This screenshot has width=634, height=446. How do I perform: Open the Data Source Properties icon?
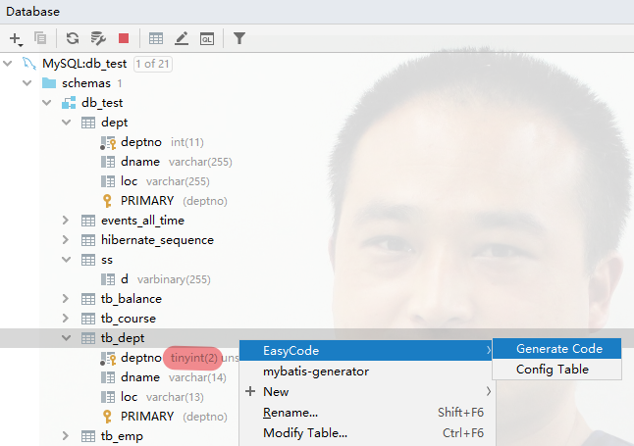pos(98,38)
